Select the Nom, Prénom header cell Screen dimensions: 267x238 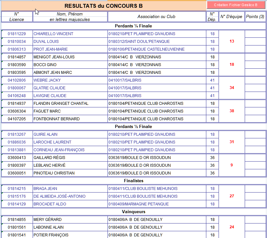(70, 17)
